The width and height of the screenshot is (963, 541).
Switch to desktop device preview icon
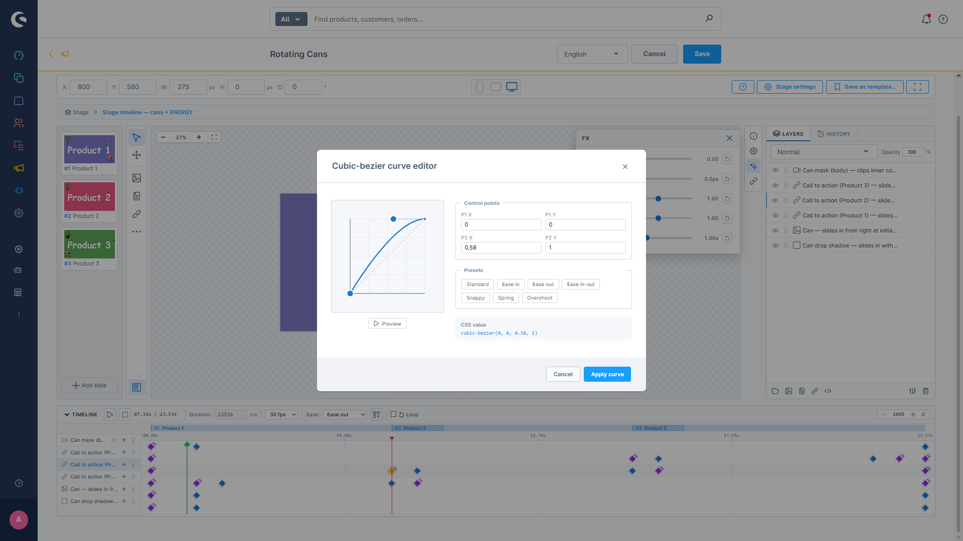click(x=512, y=87)
